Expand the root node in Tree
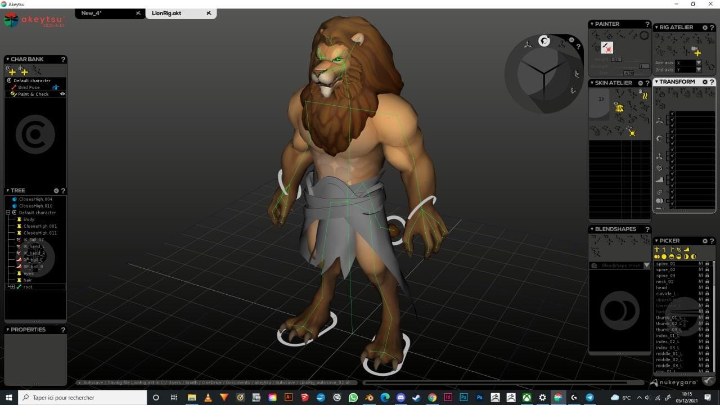This screenshot has width=720, height=405. click(12, 287)
